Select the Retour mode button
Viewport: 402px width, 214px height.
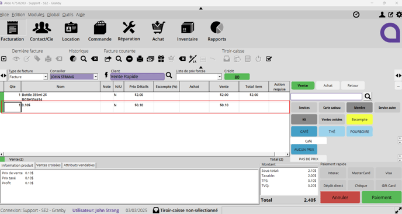point(353,85)
